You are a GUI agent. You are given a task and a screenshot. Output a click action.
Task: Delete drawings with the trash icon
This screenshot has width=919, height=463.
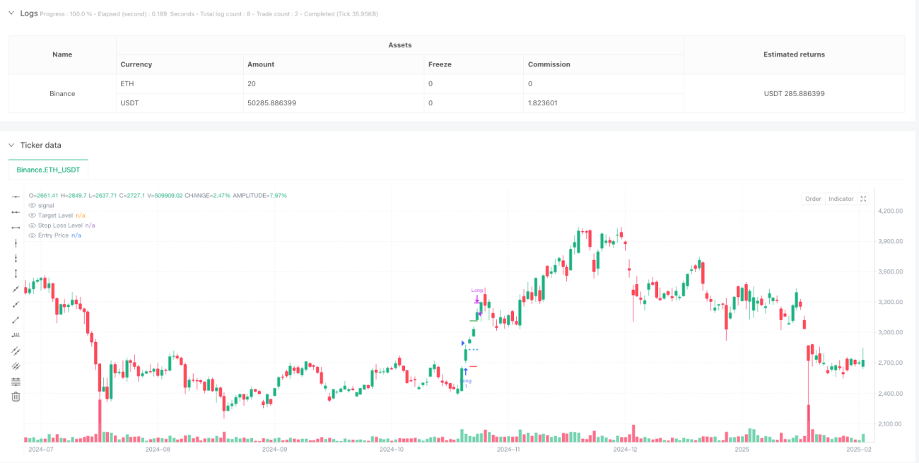click(x=16, y=397)
